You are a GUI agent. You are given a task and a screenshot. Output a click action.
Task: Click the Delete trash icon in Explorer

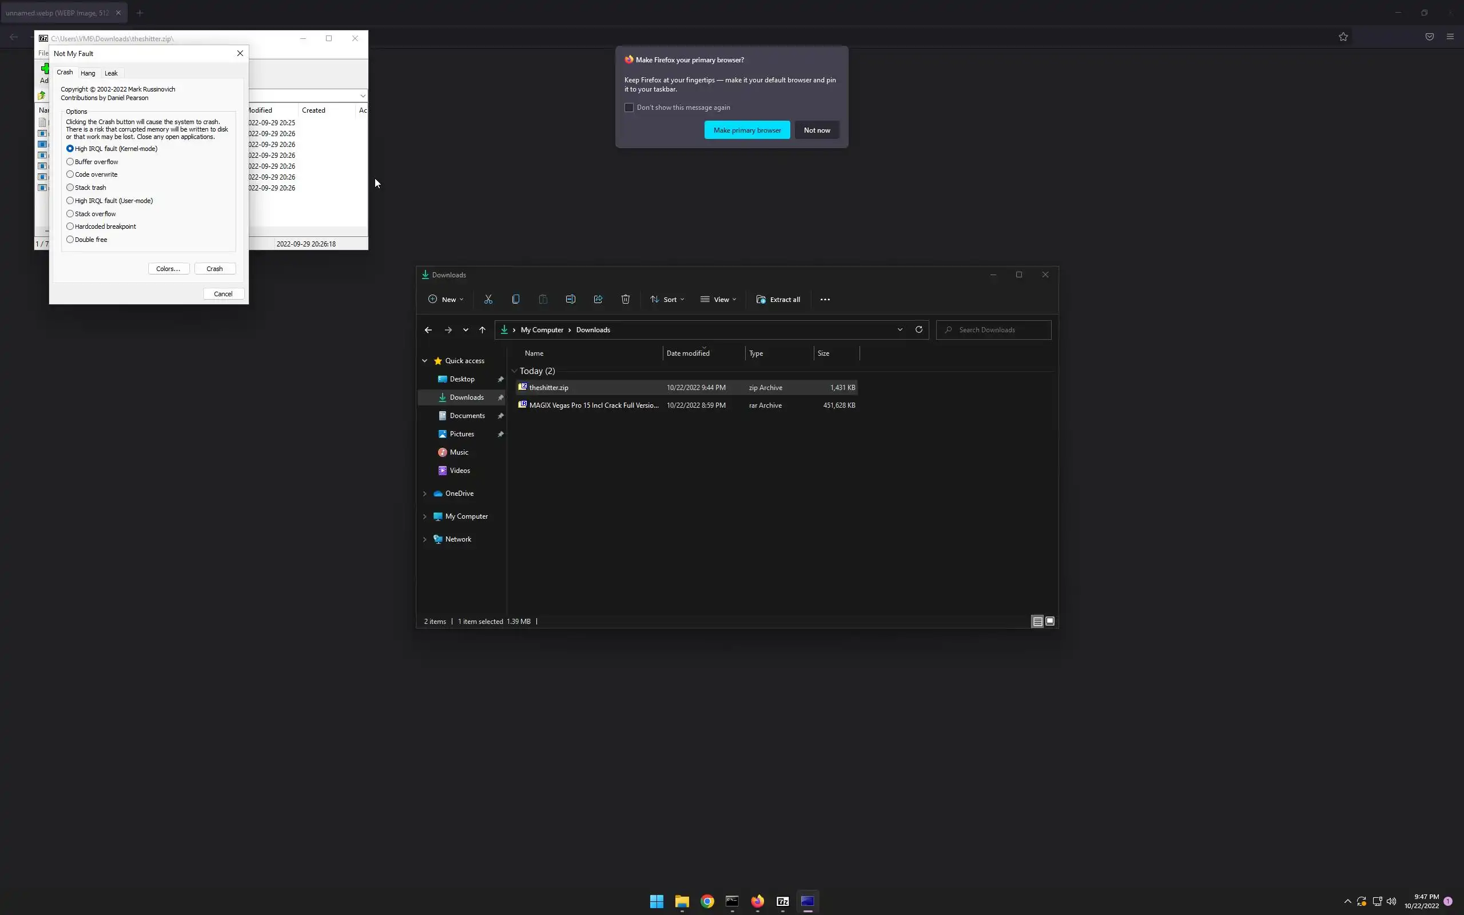coord(626,299)
